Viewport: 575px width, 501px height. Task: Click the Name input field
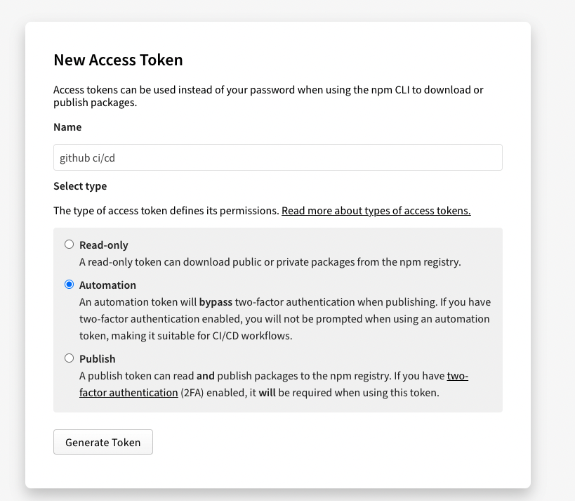click(x=277, y=157)
